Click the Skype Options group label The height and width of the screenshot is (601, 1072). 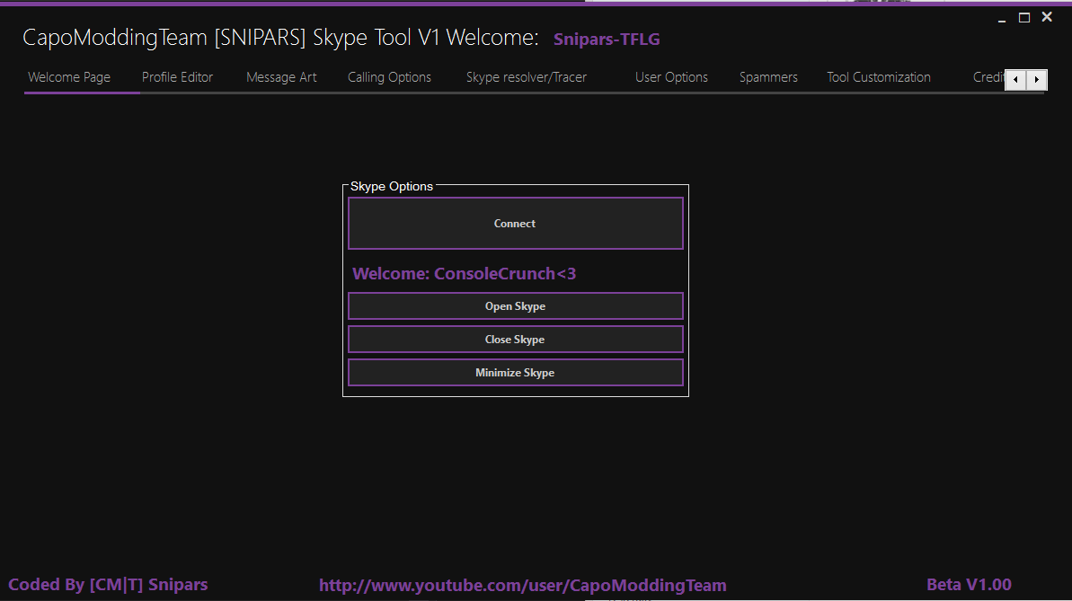point(392,186)
